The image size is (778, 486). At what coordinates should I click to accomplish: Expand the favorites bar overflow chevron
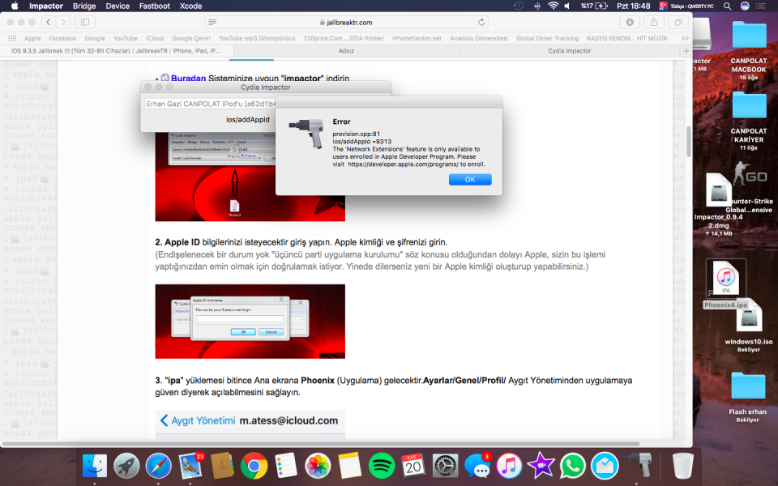[685, 38]
